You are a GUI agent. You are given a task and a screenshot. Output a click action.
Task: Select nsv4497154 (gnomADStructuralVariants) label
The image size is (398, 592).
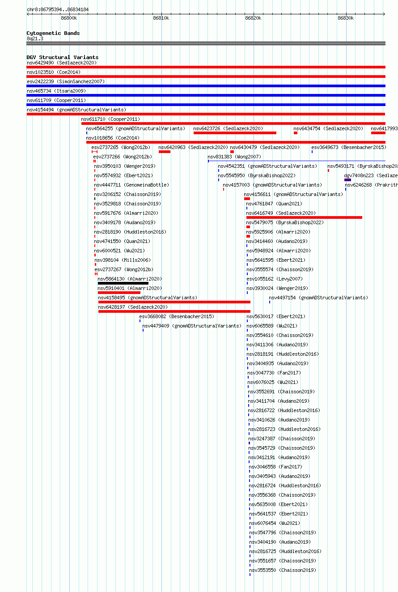click(x=318, y=298)
